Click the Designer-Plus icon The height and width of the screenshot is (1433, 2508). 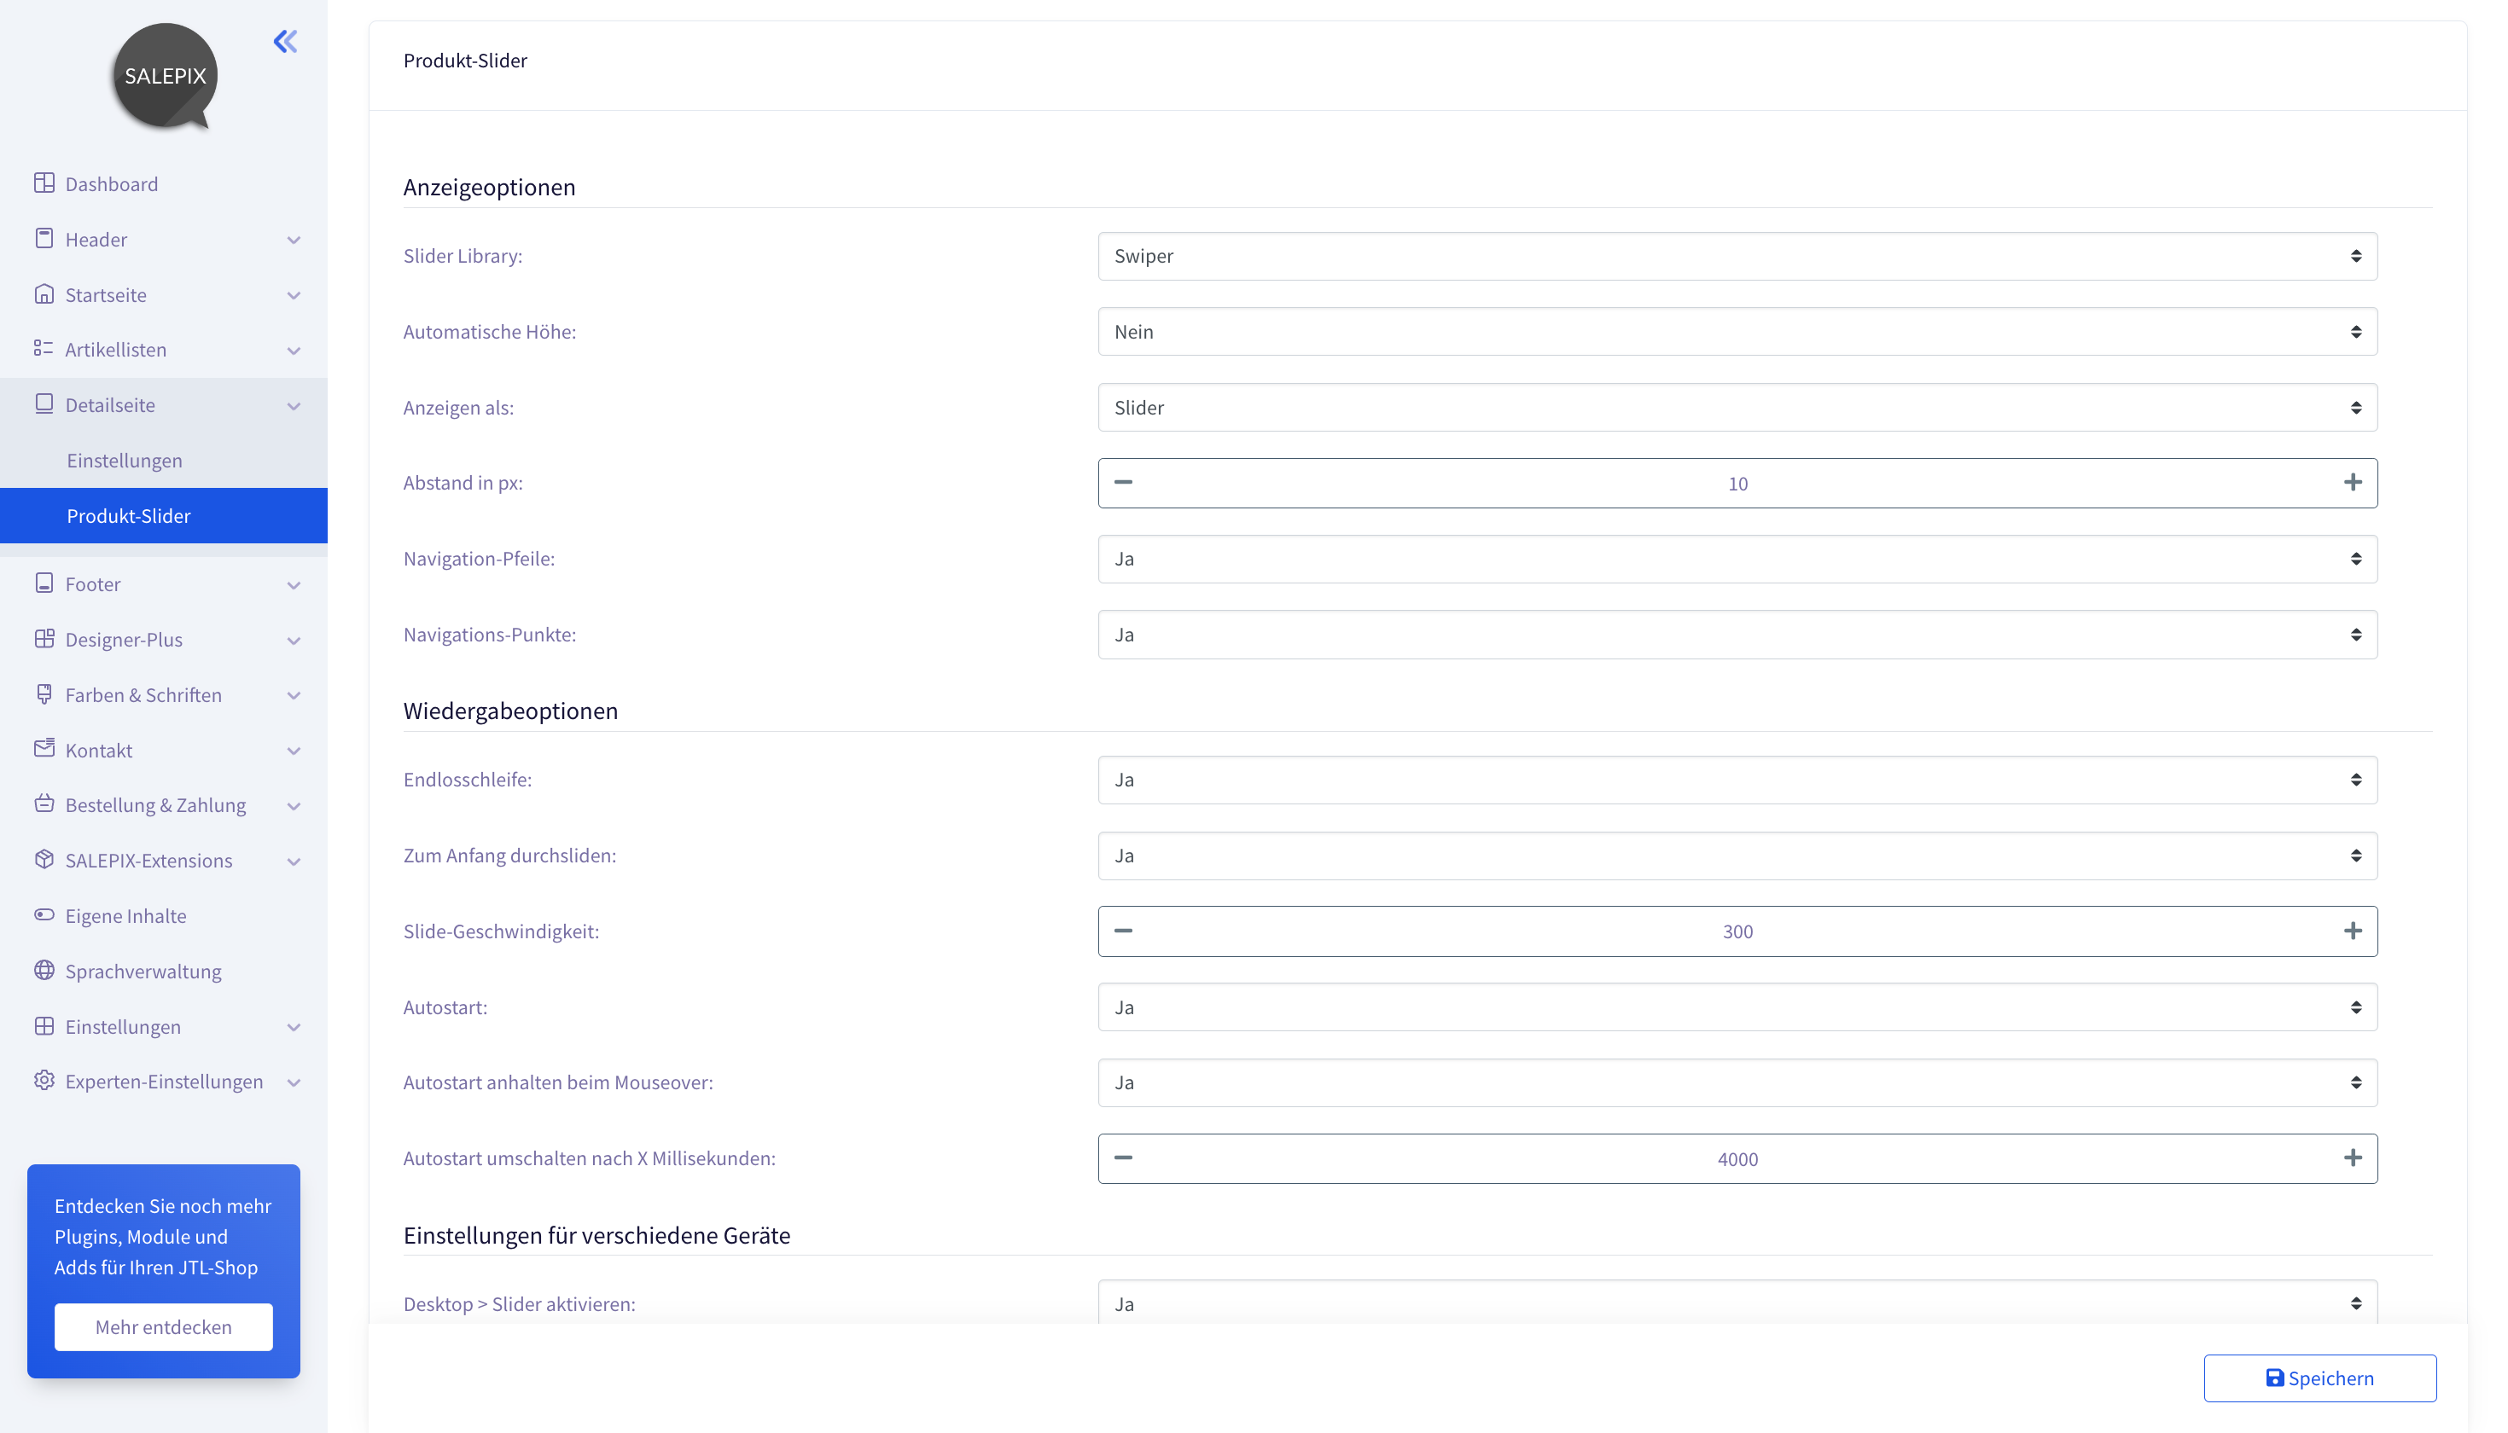(44, 639)
